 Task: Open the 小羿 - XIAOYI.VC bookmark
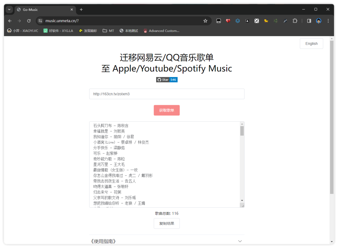click(x=23, y=31)
